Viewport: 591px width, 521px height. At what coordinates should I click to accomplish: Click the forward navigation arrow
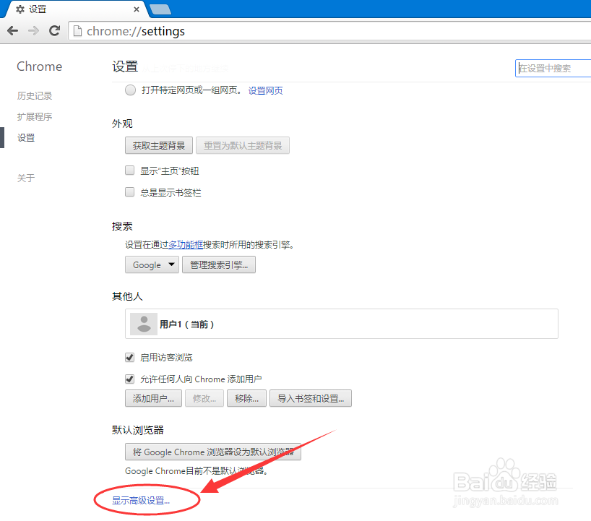click(33, 30)
